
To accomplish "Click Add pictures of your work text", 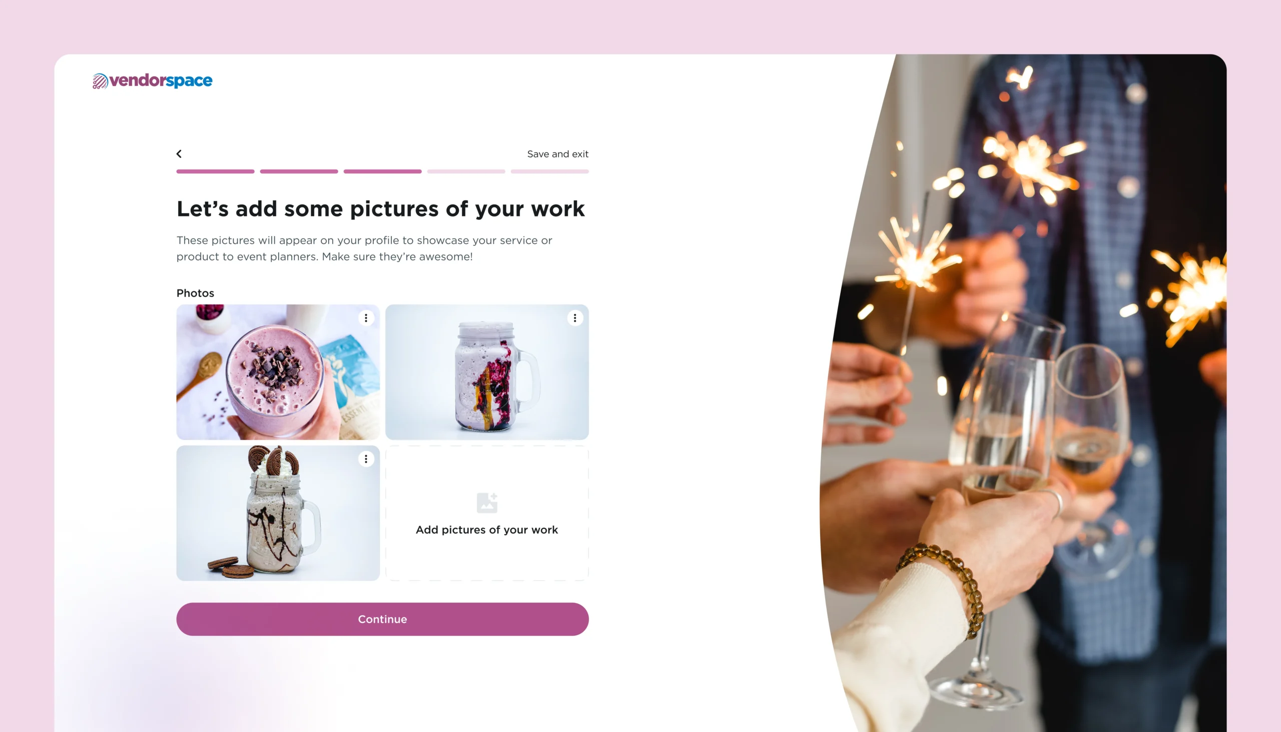I will 486,530.
